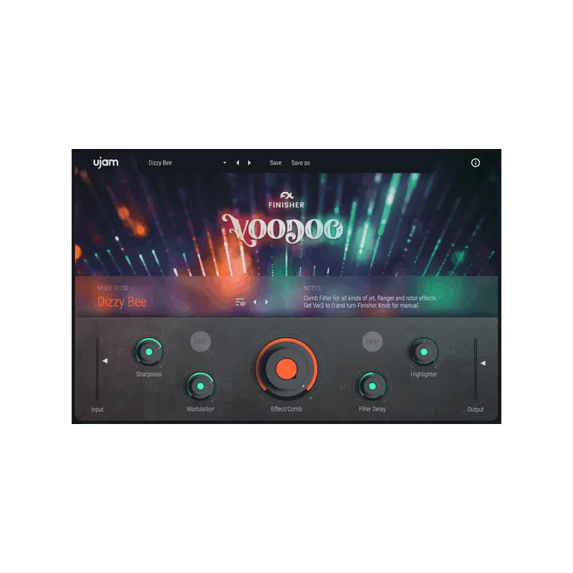Switch to previous mode arrow

click(x=255, y=302)
